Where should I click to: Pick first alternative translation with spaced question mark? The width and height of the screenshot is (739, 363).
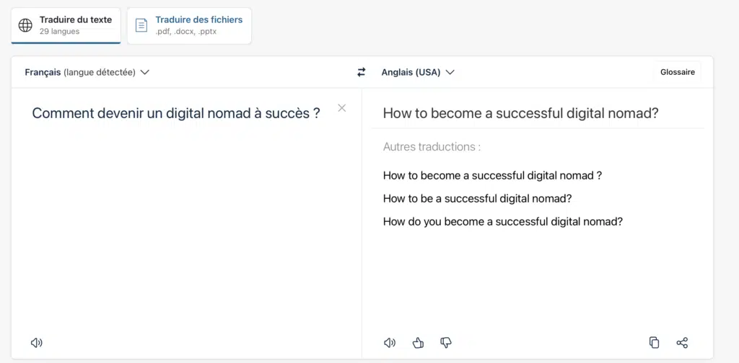(492, 176)
